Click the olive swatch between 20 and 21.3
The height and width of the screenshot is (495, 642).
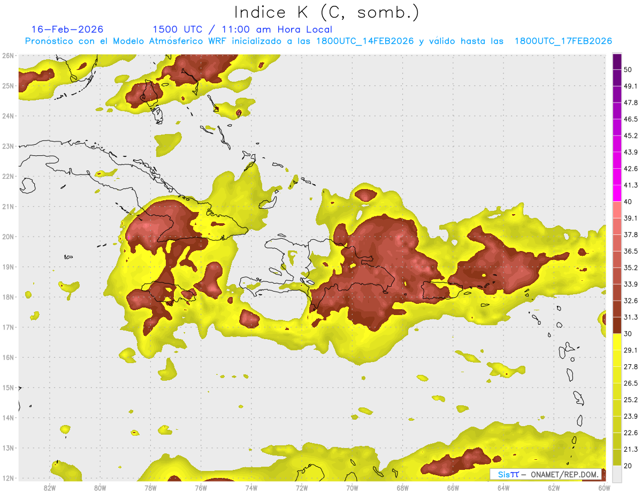617,458
